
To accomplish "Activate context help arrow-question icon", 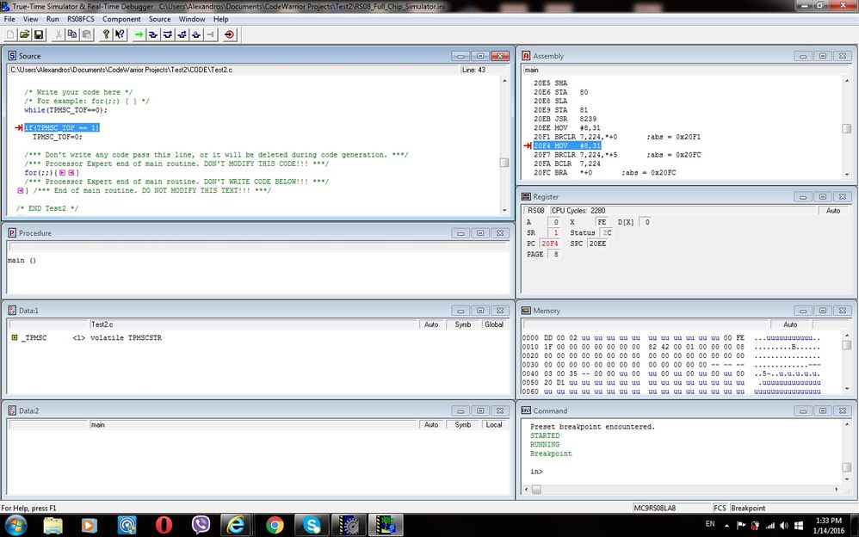I will click(120, 34).
